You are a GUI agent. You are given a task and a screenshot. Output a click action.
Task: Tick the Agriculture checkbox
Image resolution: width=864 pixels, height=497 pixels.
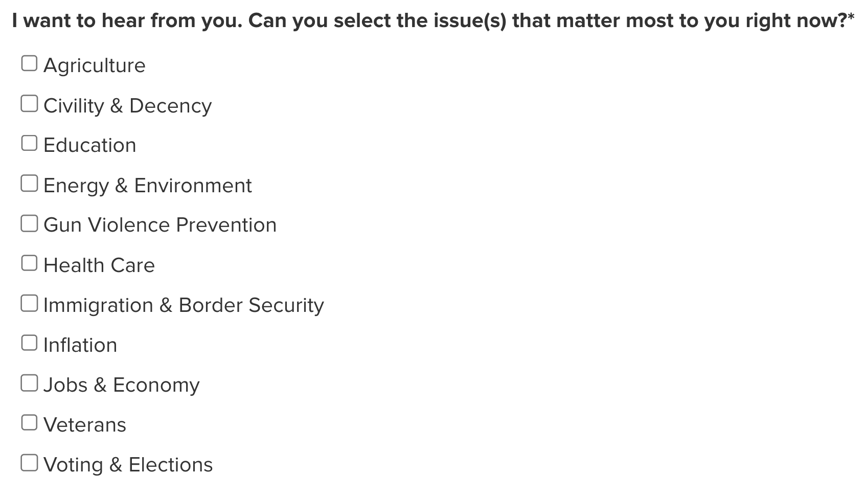[x=29, y=63]
